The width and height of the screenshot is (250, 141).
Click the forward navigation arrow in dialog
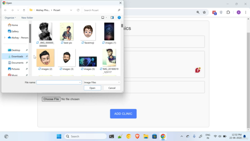(12, 10)
